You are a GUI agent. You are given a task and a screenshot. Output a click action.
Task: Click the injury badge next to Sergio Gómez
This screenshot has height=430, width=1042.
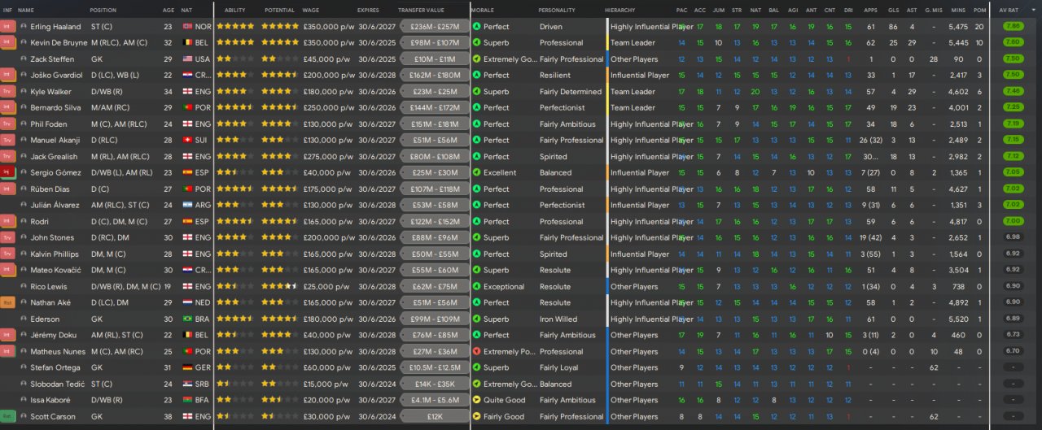[7, 173]
